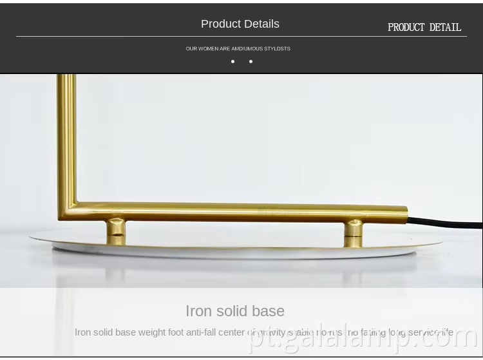Screen dimensions: 483x360
Task: Click the thin divider line under the heading
Action: (241, 36)
